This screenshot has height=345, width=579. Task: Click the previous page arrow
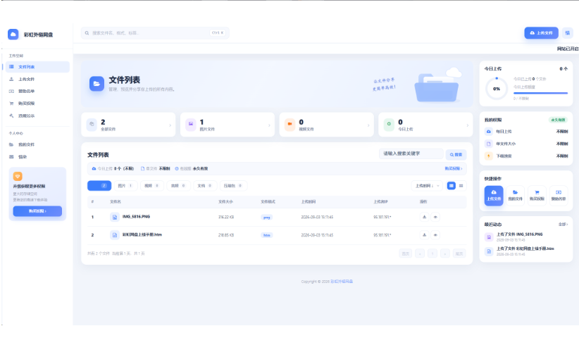(x=420, y=253)
